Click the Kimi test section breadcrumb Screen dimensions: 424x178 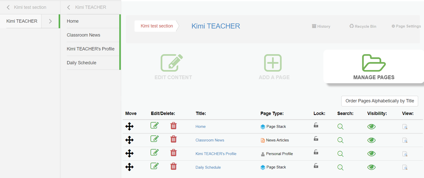157,26
